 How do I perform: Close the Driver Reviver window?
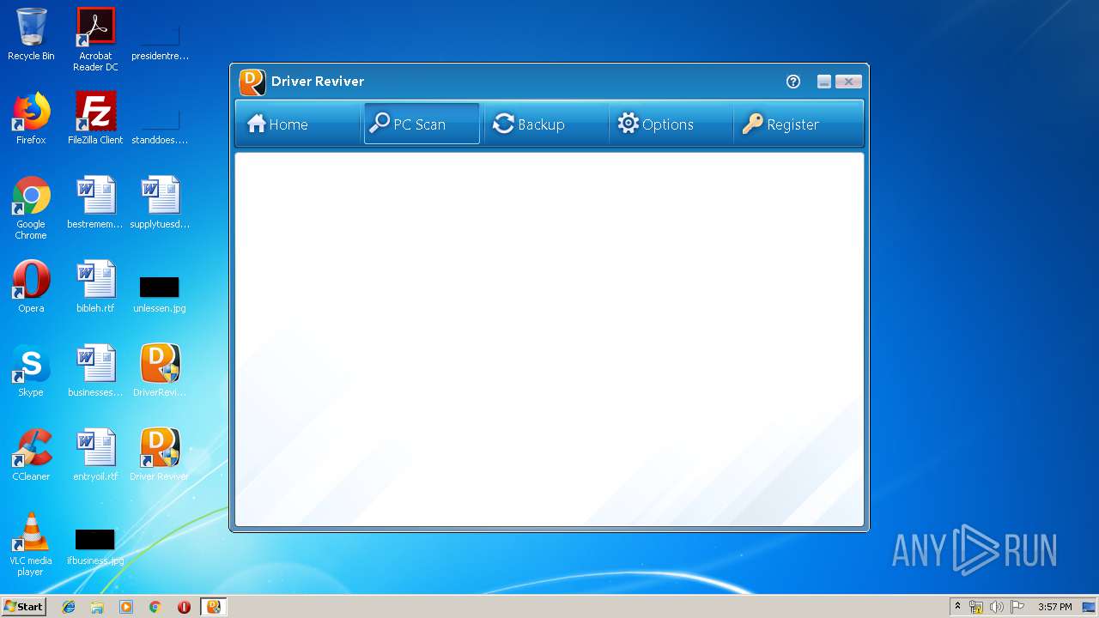pos(848,82)
